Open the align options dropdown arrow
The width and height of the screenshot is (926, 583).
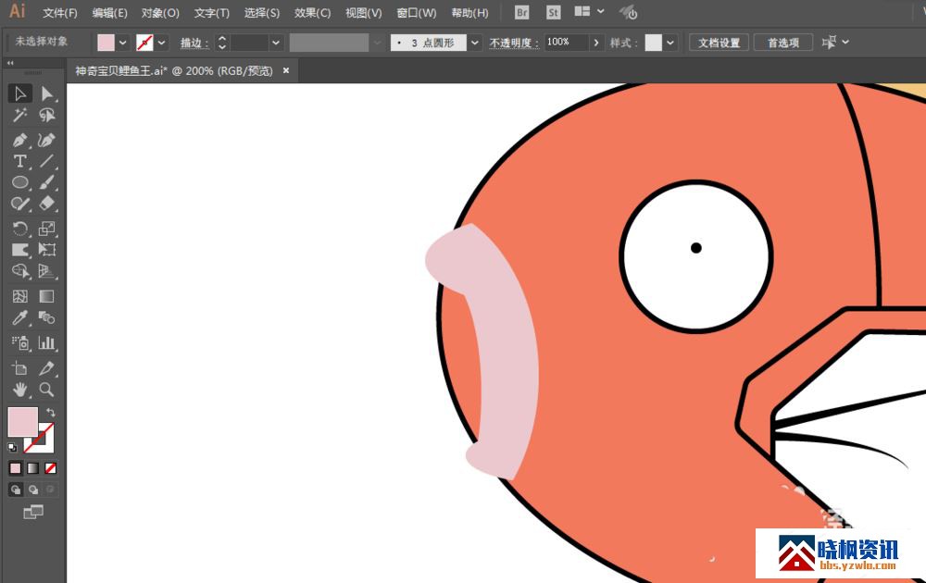pyautogui.click(x=845, y=42)
